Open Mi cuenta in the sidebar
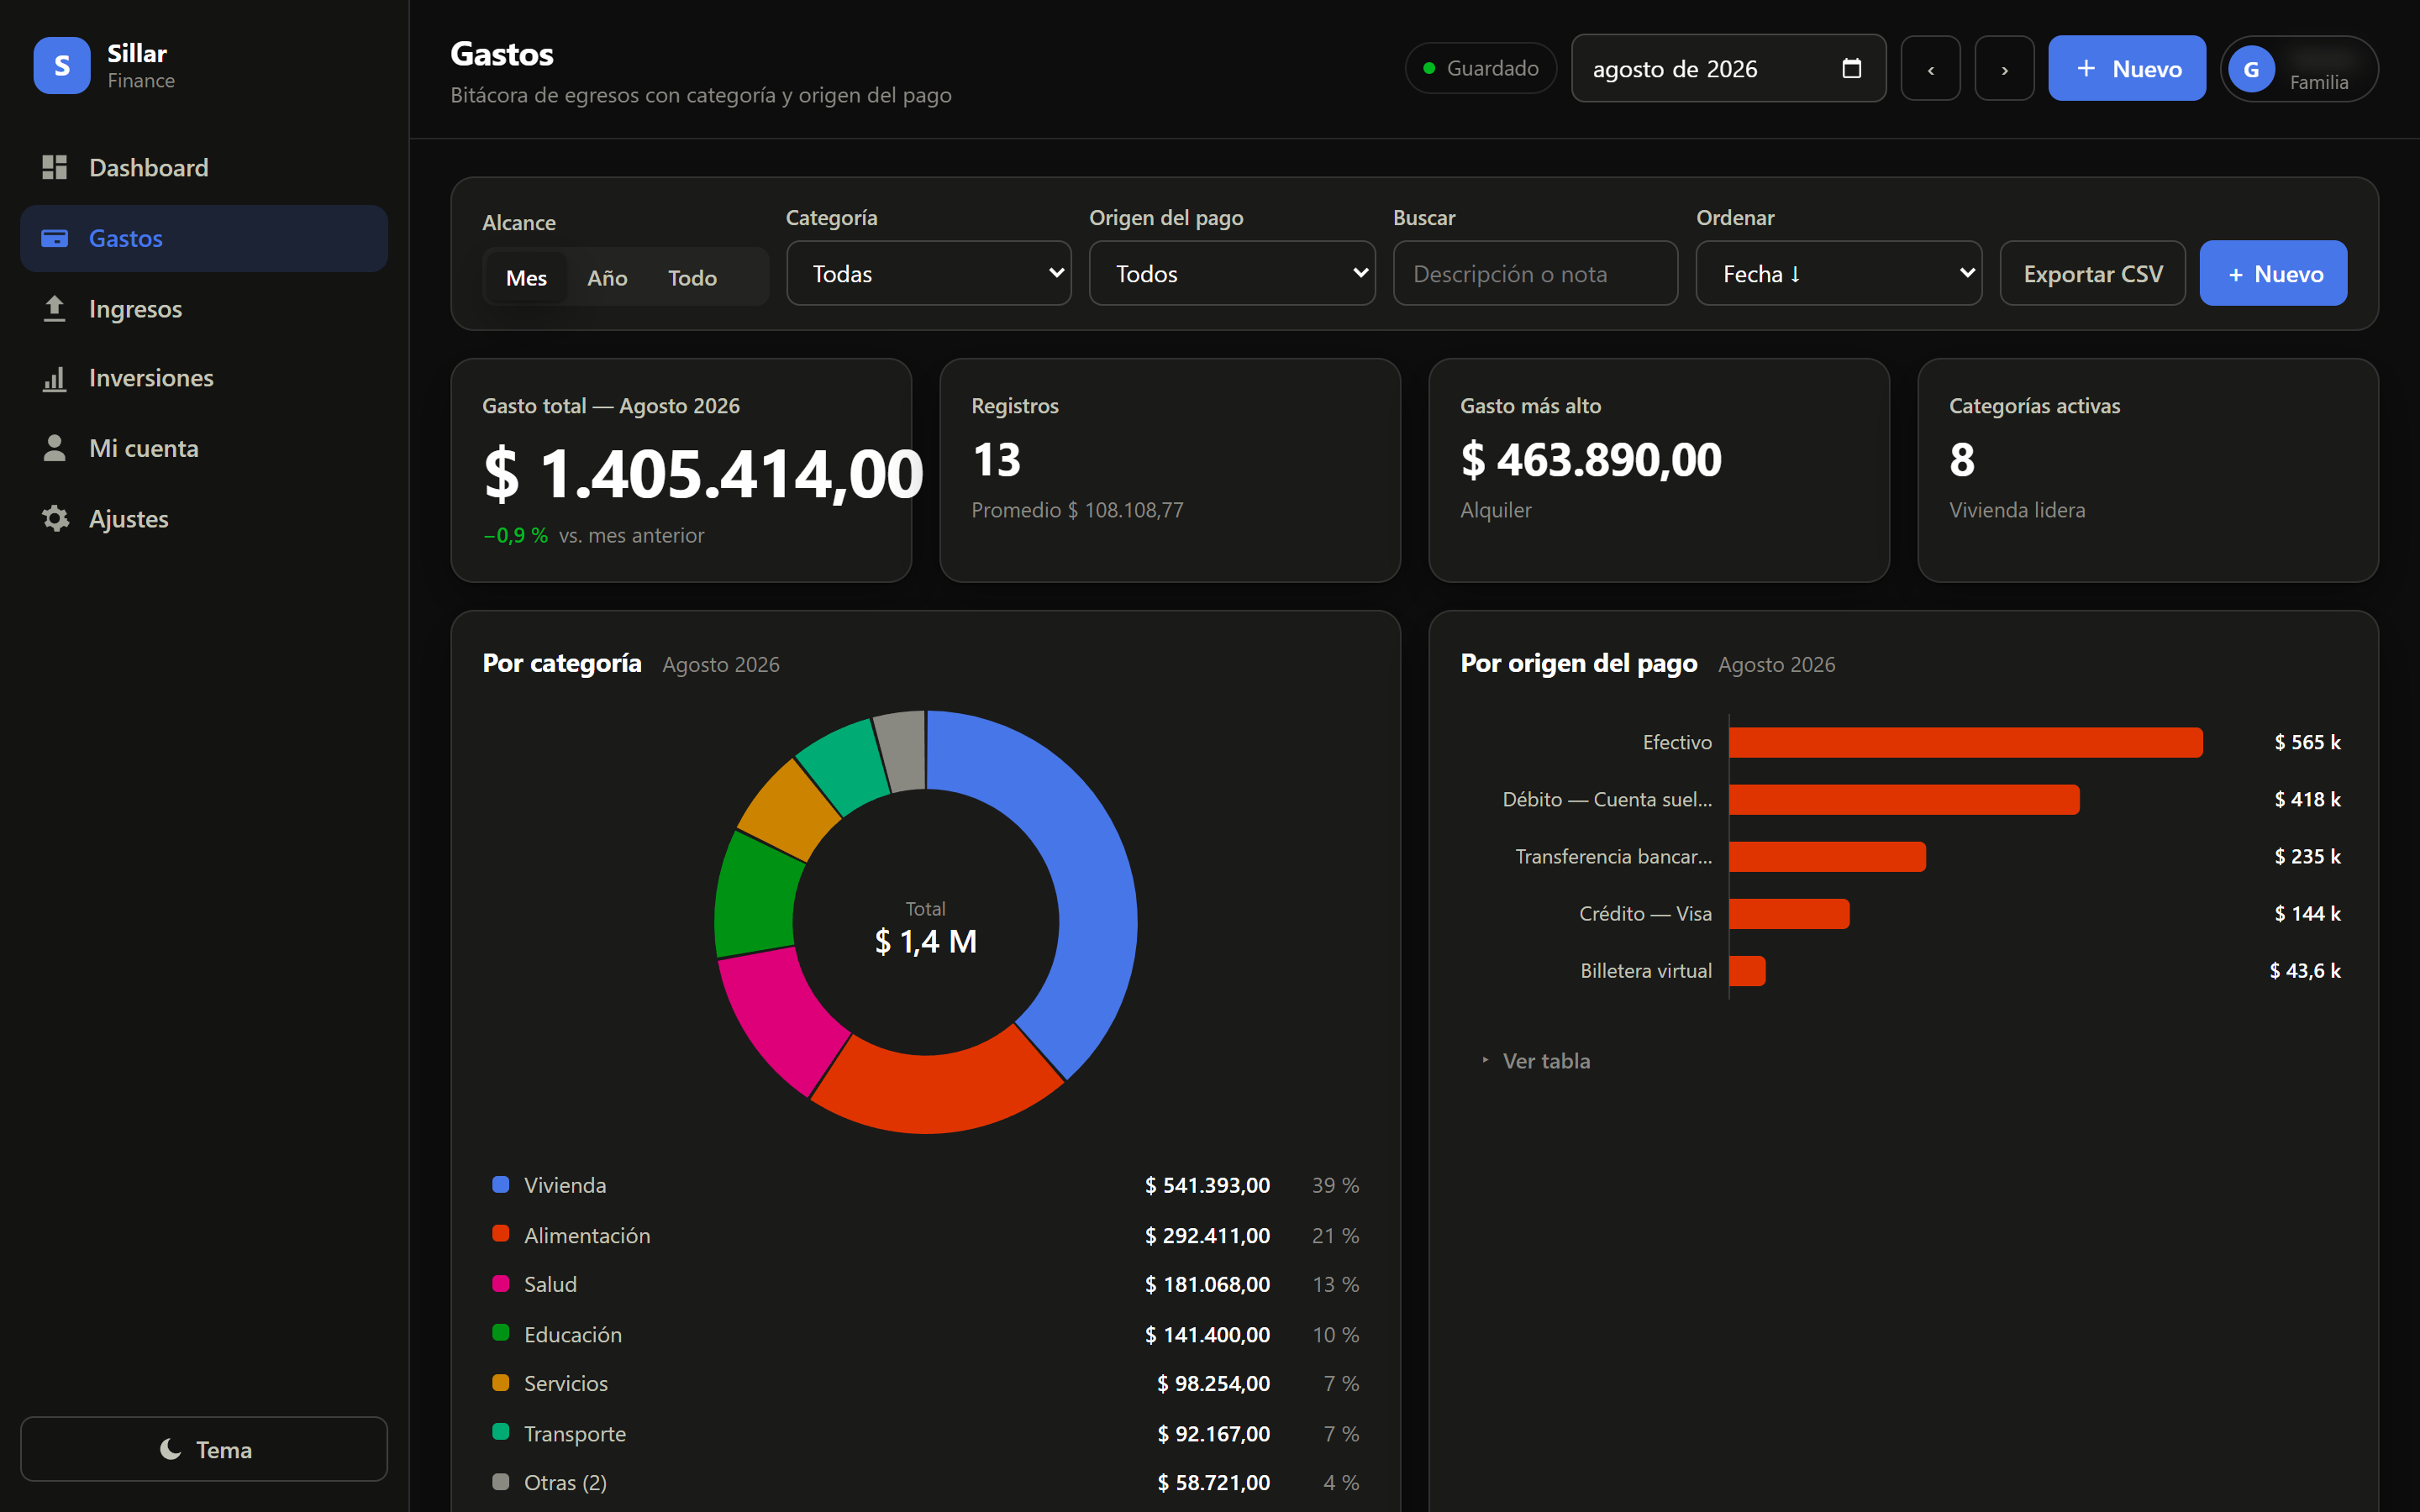2420x1512 pixels. point(204,448)
